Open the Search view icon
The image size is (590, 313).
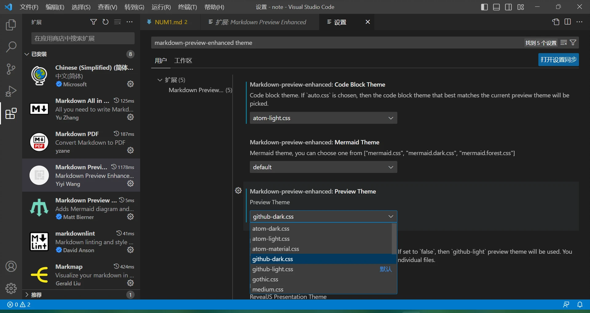click(x=11, y=47)
